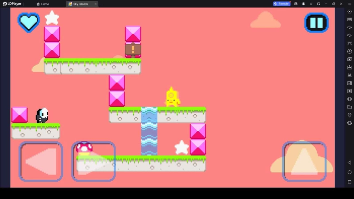Screen dimensions: 354x199
Task: Open emulator settings hexagon icon
Action: coord(350,11)
